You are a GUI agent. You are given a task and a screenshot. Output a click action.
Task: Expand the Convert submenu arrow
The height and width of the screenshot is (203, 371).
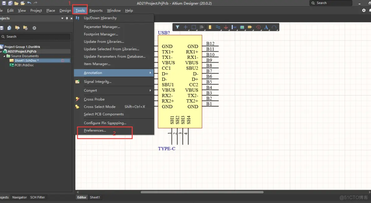point(150,90)
